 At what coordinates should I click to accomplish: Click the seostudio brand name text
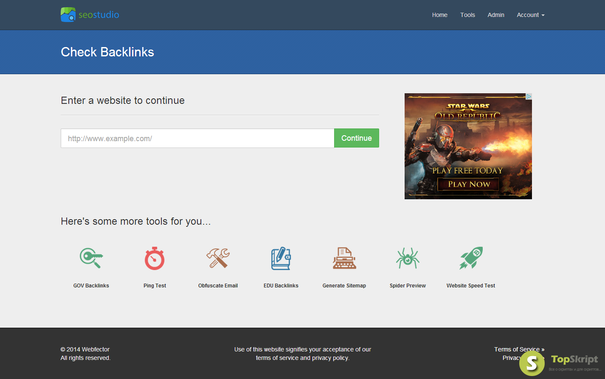tap(99, 15)
